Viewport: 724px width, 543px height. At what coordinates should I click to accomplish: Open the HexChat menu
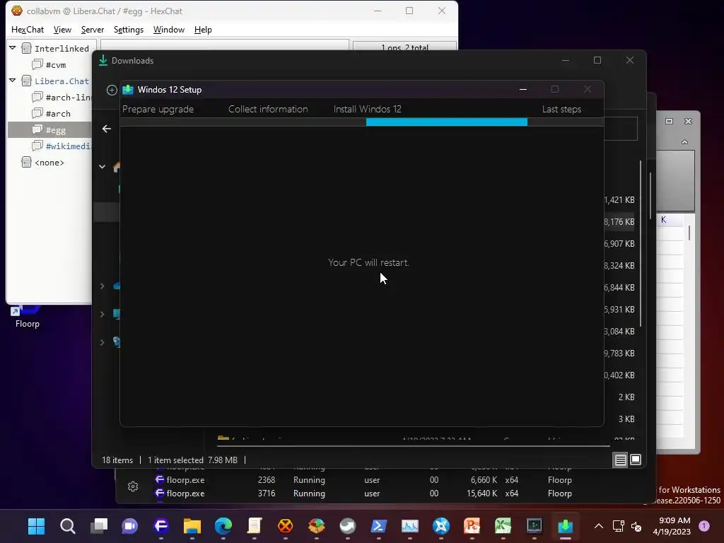tap(28, 30)
